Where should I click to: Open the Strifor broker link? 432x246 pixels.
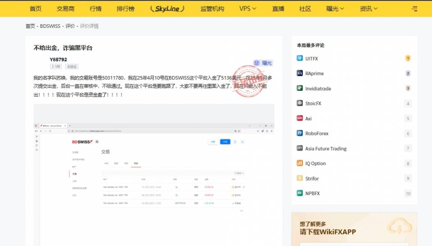312,179
